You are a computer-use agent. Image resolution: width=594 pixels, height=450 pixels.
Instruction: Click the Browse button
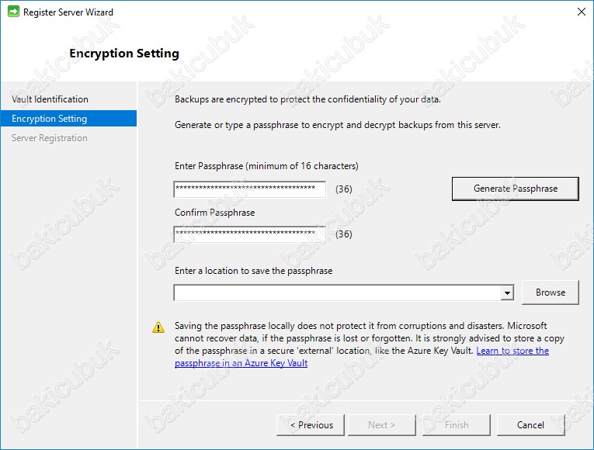tap(550, 292)
